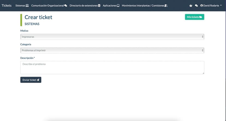Open the Motivo dropdown showing Impresoras
226x121 pixels.
tap(112, 37)
